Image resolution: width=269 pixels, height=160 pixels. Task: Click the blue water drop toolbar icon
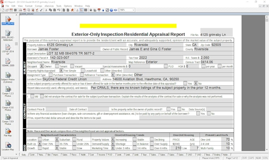(103, 10)
